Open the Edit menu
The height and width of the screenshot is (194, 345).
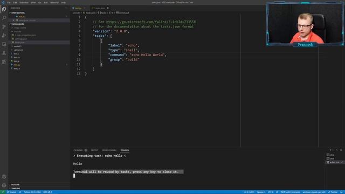[15, 2]
